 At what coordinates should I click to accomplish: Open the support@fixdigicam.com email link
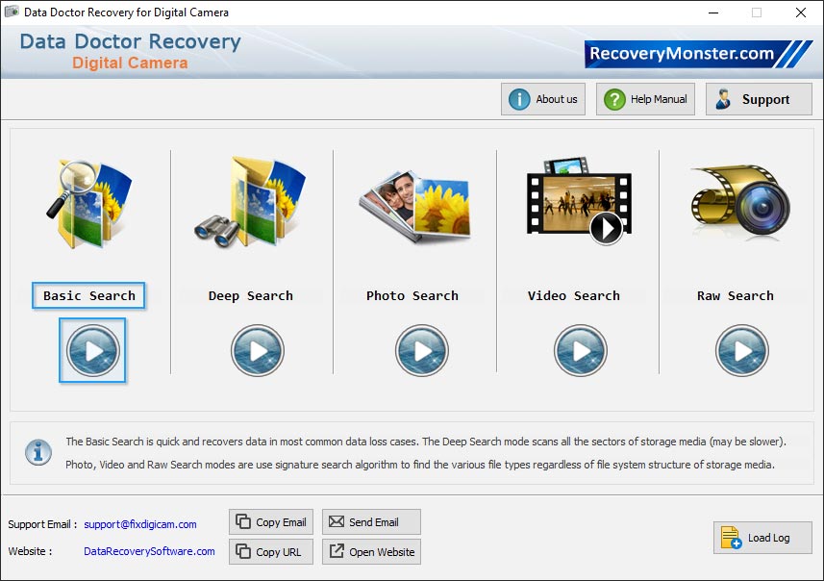click(x=137, y=524)
